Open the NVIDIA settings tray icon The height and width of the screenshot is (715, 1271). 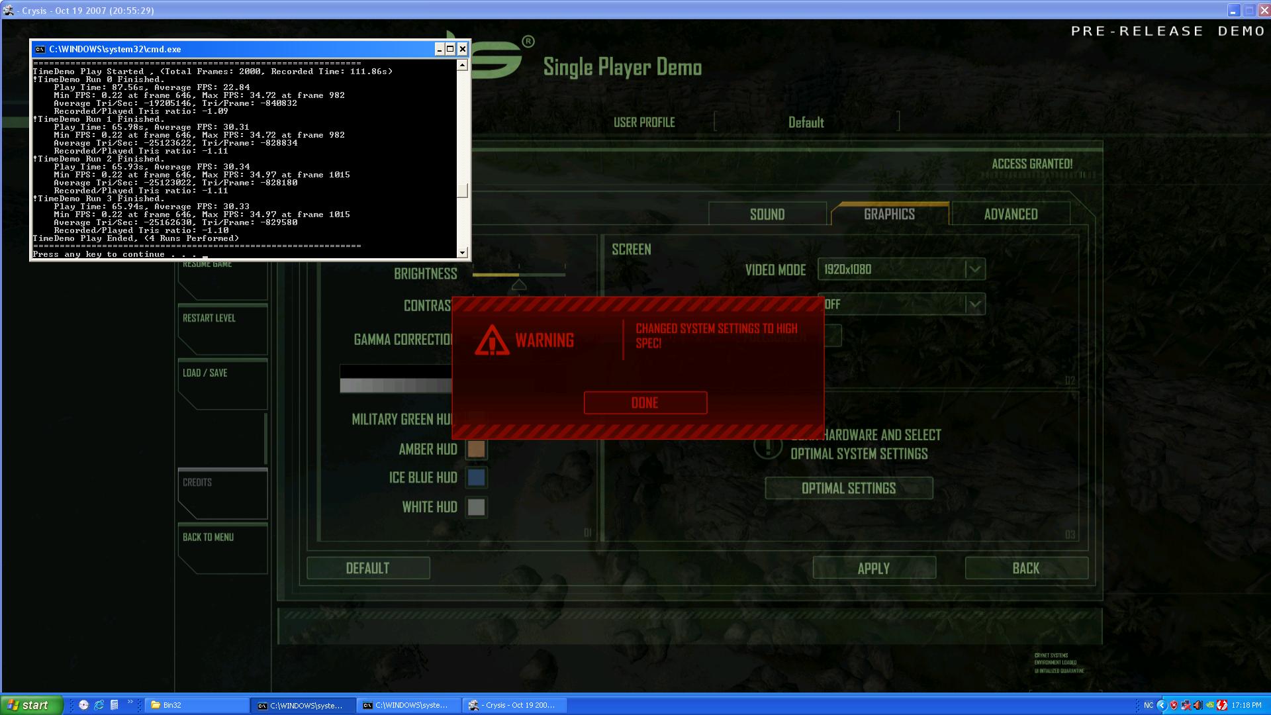pos(1209,705)
